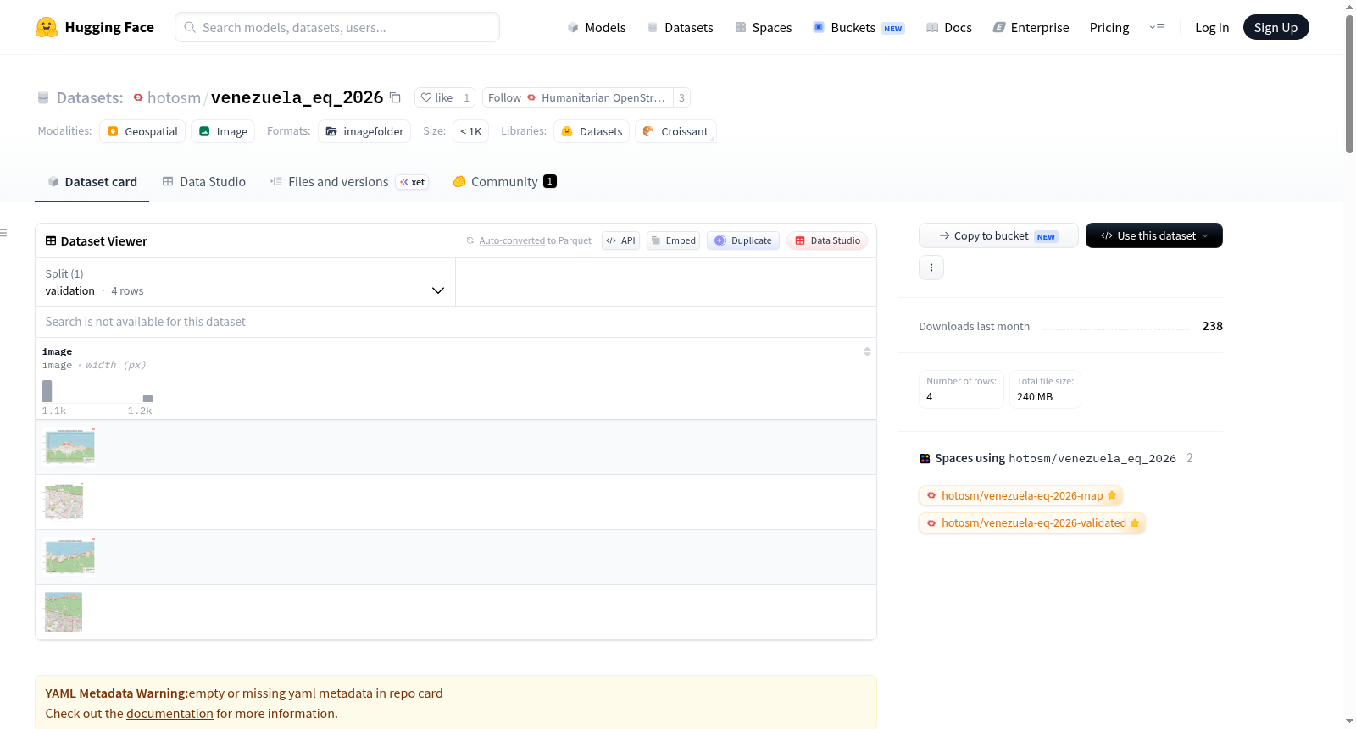Open the hotosm/venezuela-eq-2026-map space

[1021, 495]
